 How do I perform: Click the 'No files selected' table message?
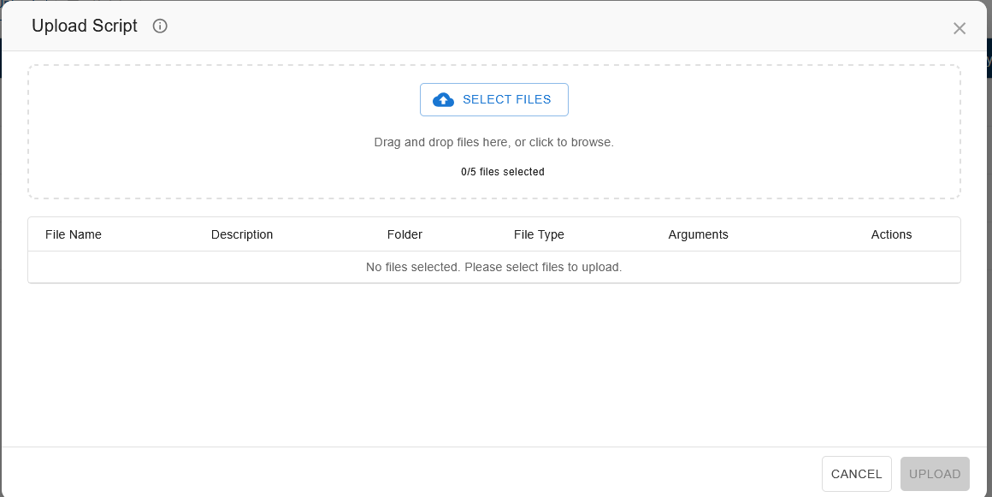tap(493, 267)
